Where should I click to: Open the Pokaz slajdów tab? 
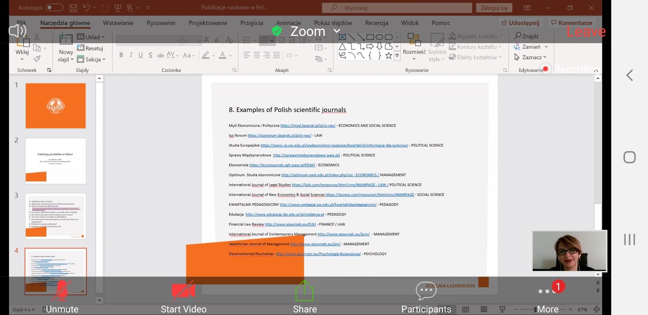tap(333, 23)
